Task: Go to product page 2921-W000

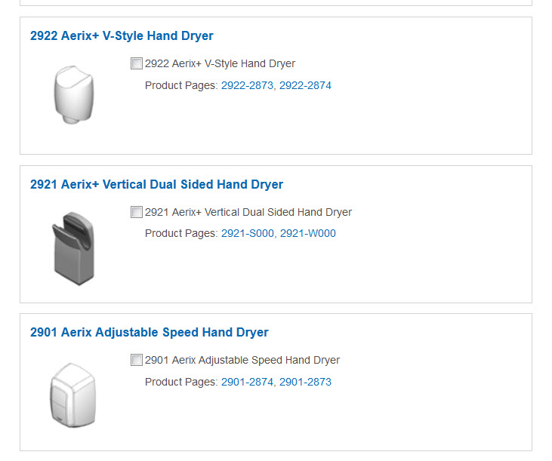Action: click(x=307, y=233)
